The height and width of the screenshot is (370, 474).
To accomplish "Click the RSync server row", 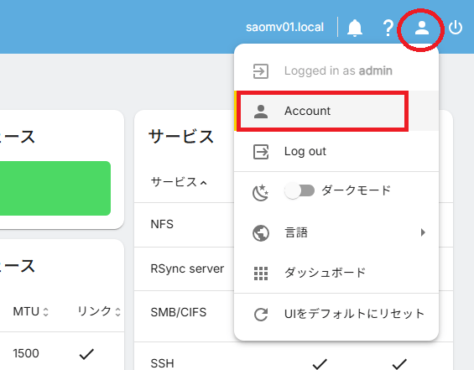I will [x=187, y=268].
